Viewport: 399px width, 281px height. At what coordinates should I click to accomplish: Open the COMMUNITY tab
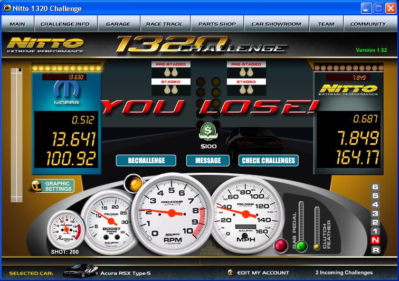368,24
